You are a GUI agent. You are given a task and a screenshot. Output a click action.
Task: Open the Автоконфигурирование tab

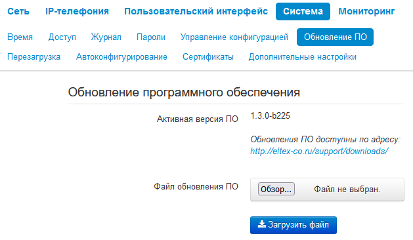(121, 57)
